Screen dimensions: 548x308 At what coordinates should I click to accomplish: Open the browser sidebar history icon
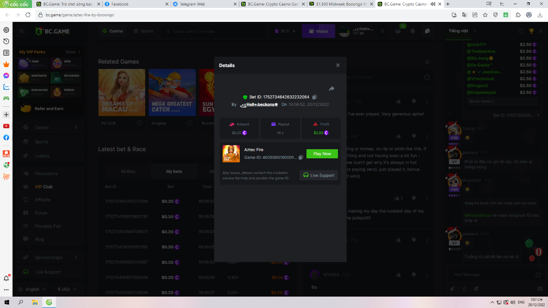6,42
